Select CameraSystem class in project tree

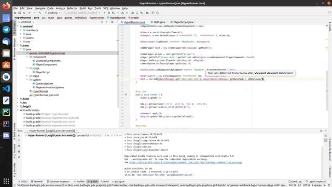pos(44,84)
